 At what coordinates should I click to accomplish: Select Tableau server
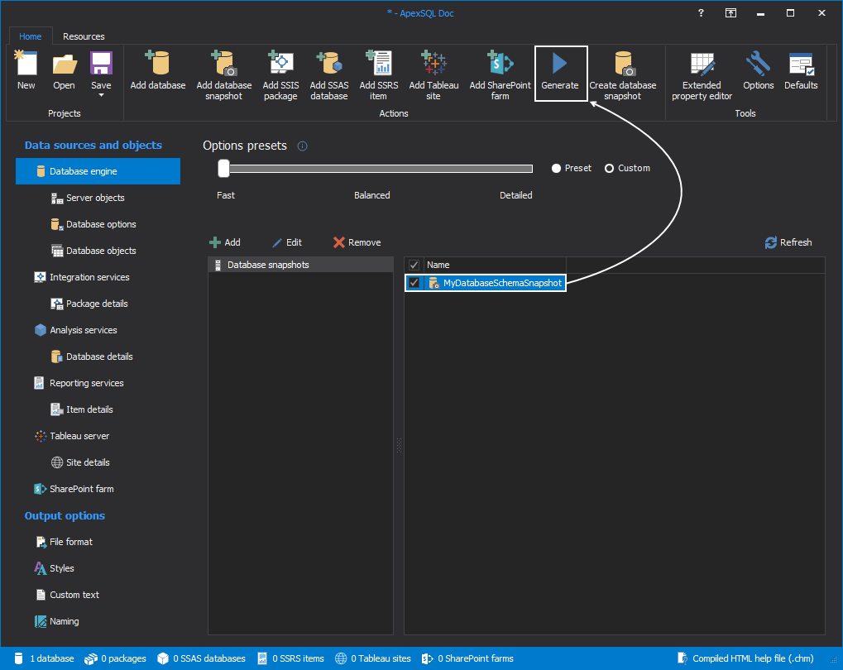[x=72, y=436]
